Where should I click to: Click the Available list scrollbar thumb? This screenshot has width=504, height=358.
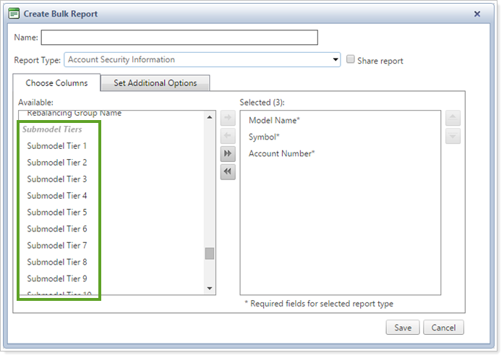coord(210,253)
